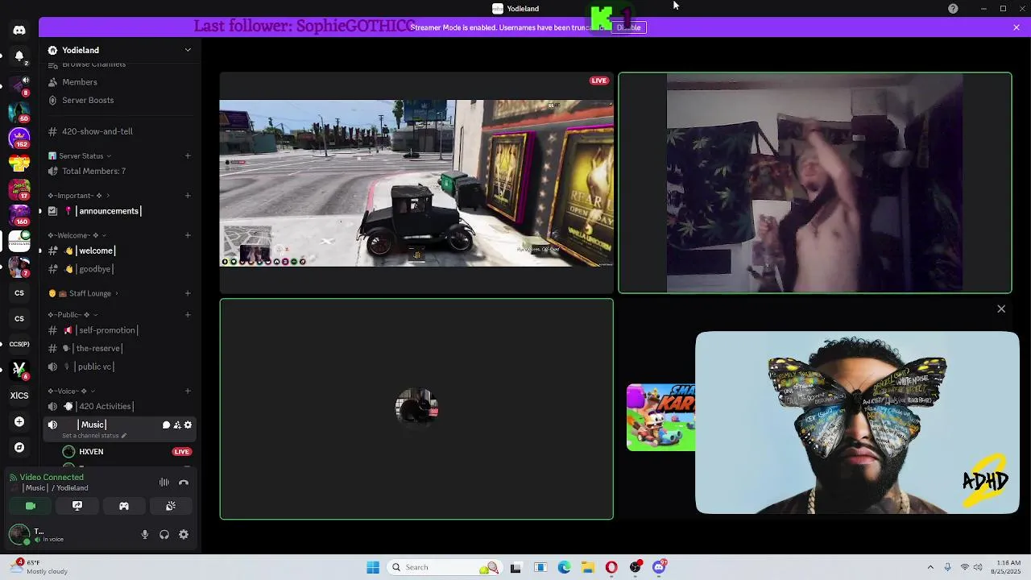The image size is (1031, 580).
Task: Create channel in Public category
Action: (x=188, y=315)
